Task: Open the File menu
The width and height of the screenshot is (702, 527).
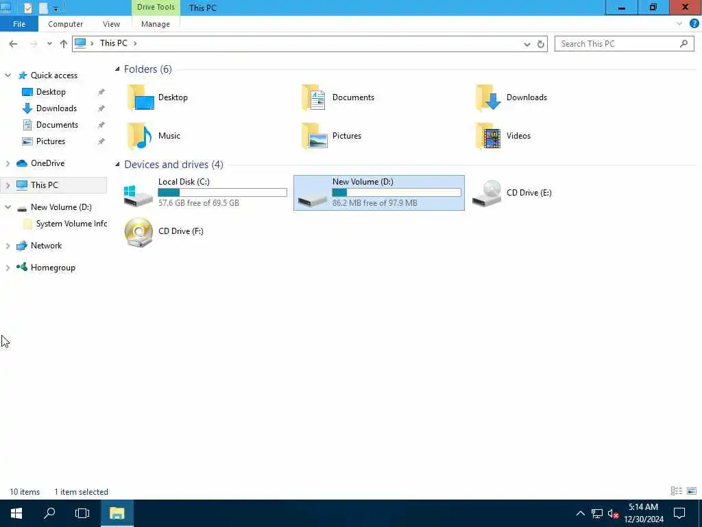Action: [19, 24]
